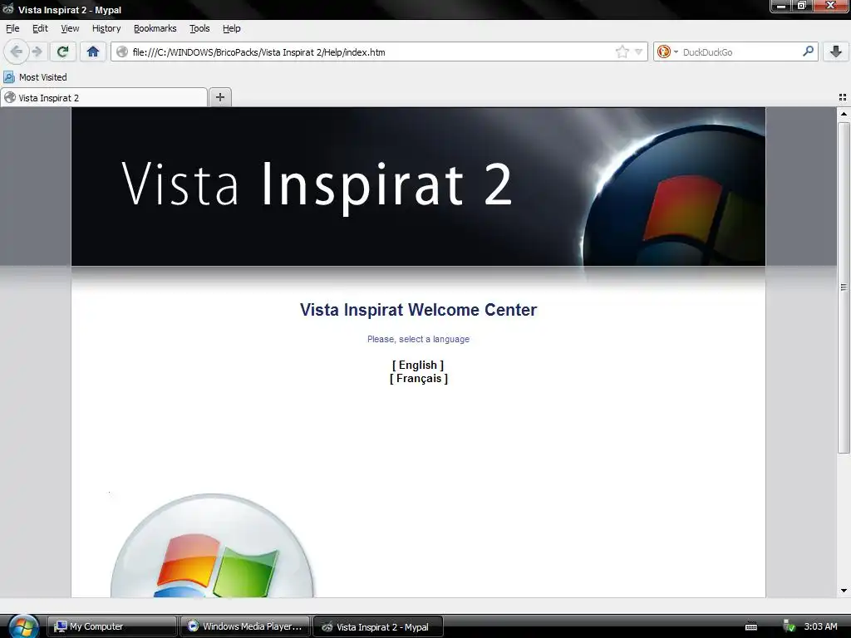The width and height of the screenshot is (851, 638).
Task: Click the page scrollbar up arrow
Action: (x=844, y=113)
